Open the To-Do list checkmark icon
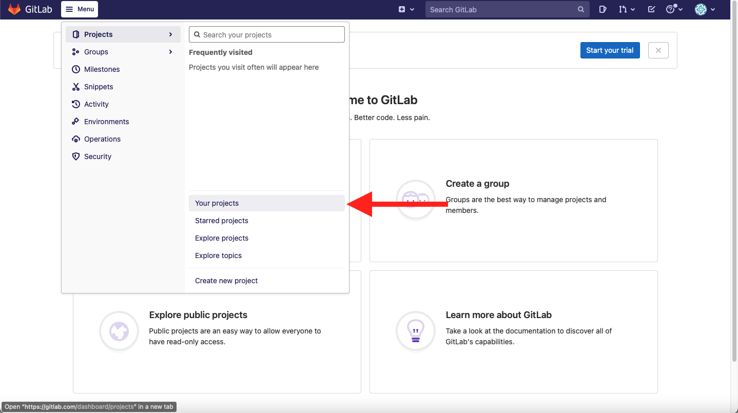 [651, 9]
